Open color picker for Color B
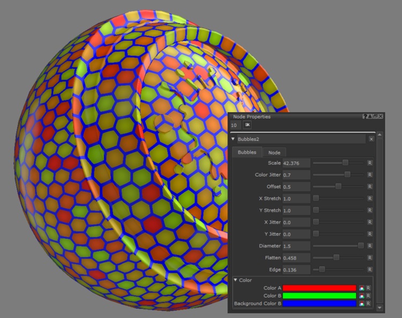This screenshot has width=402, height=318. coord(362,296)
